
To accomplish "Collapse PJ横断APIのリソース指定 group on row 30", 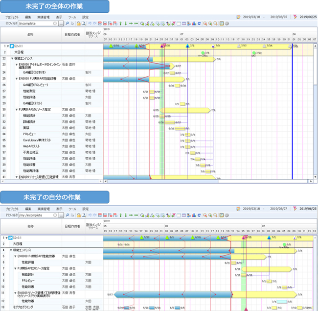I will [x=16, y=110].
